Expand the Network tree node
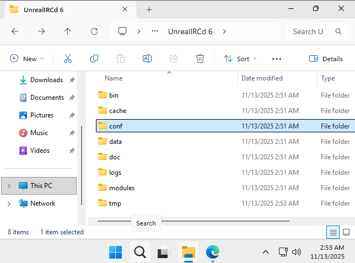Image resolution: width=355 pixels, height=263 pixels. [x=9, y=203]
